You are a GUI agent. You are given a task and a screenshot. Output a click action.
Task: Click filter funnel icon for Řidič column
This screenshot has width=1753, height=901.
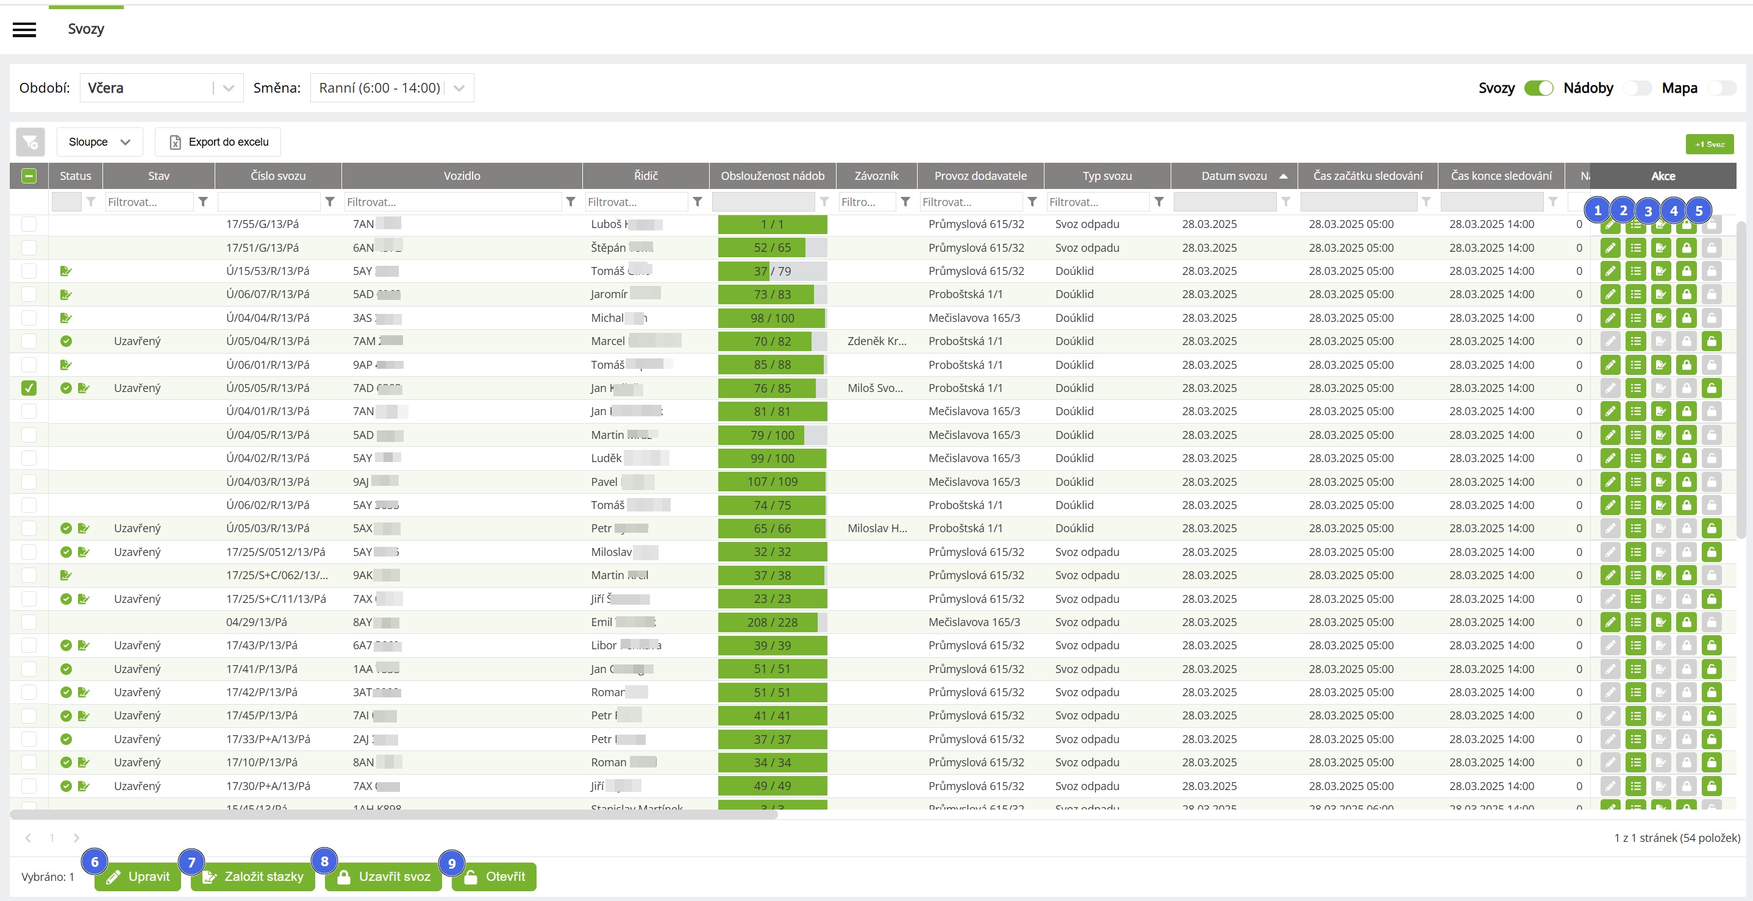click(697, 201)
